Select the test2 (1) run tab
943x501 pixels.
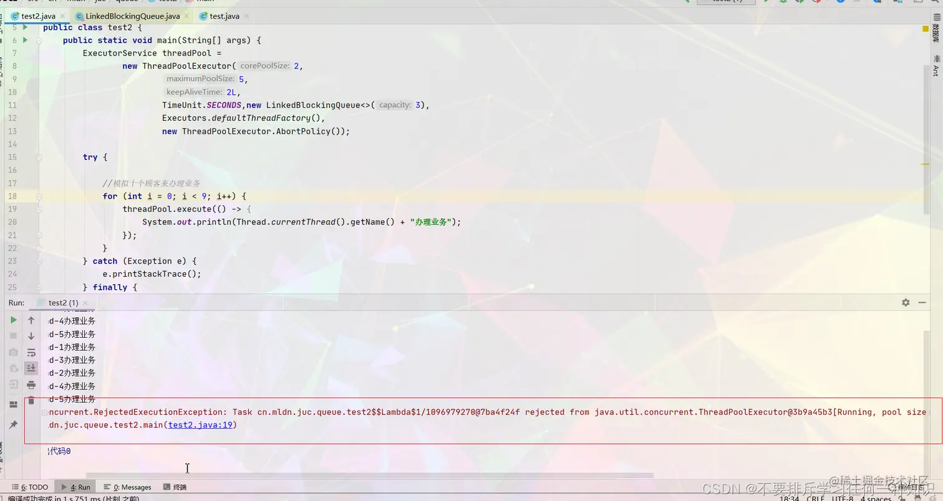pos(62,303)
